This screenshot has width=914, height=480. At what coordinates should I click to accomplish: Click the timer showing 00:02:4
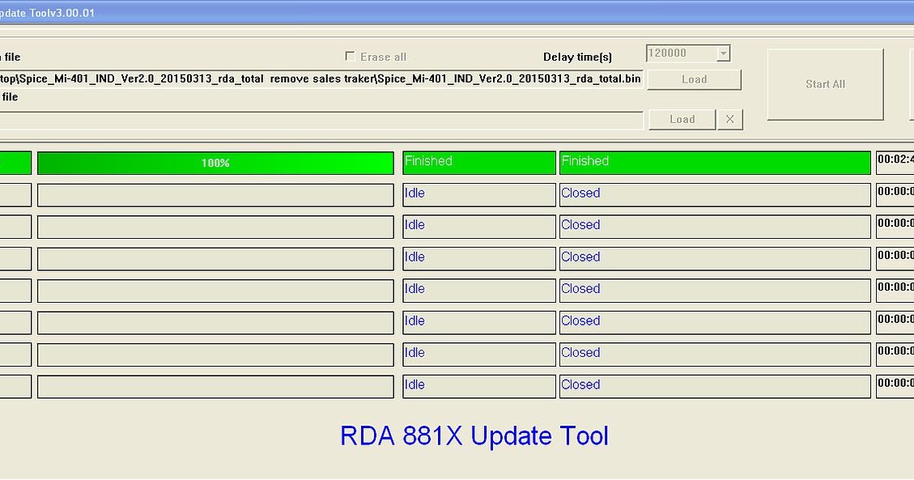click(893, 160)
